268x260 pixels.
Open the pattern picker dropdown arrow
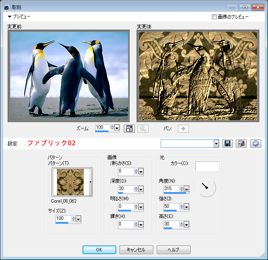coord(90,182)
